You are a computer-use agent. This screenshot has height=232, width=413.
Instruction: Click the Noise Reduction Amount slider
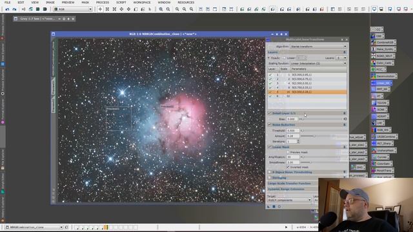324,136
